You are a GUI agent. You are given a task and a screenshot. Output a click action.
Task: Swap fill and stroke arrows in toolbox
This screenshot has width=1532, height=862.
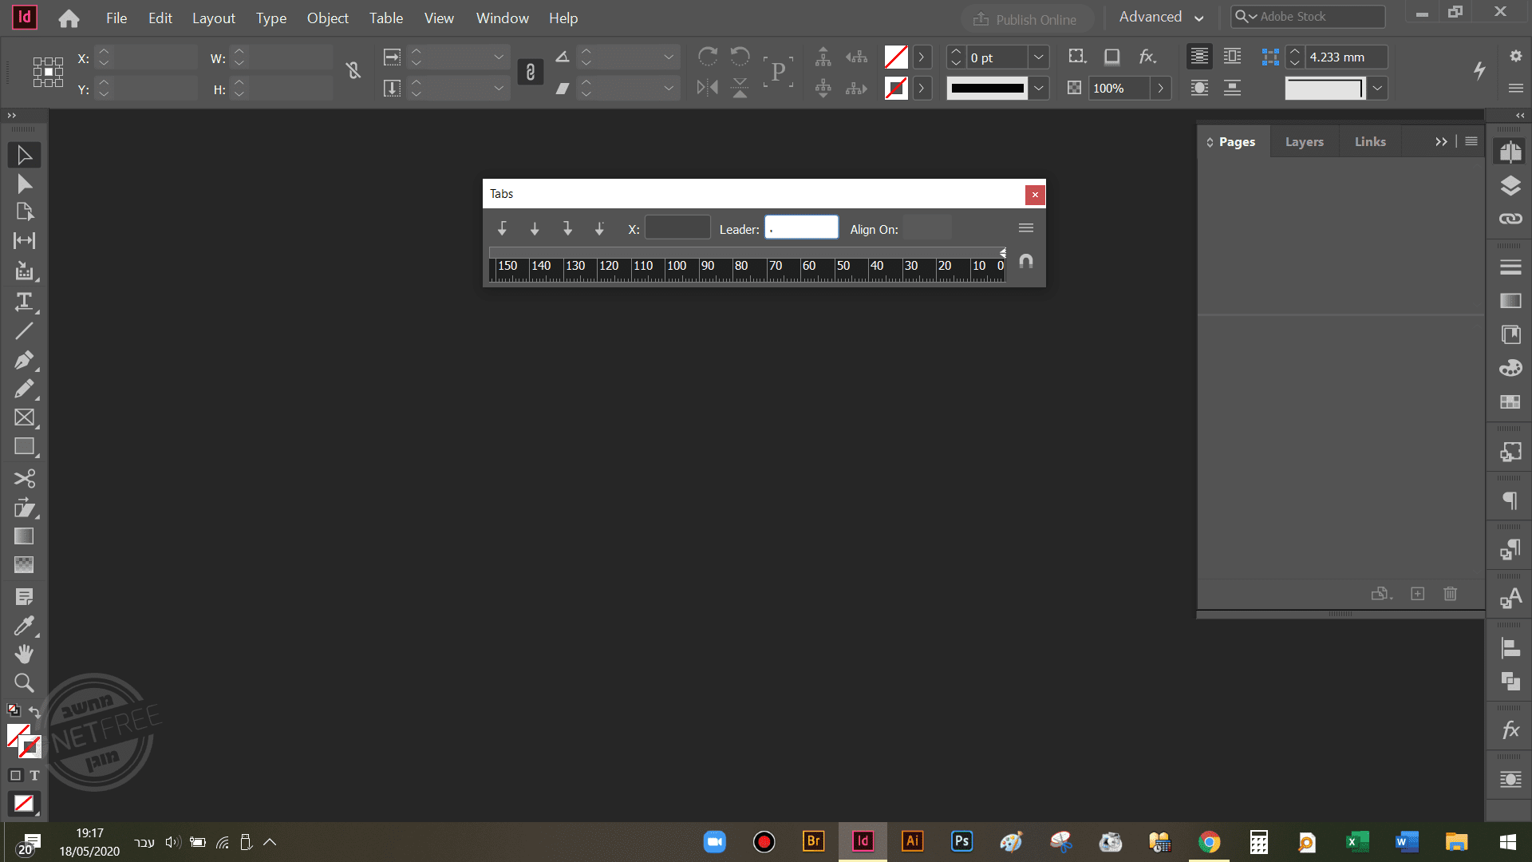(34, 710)
